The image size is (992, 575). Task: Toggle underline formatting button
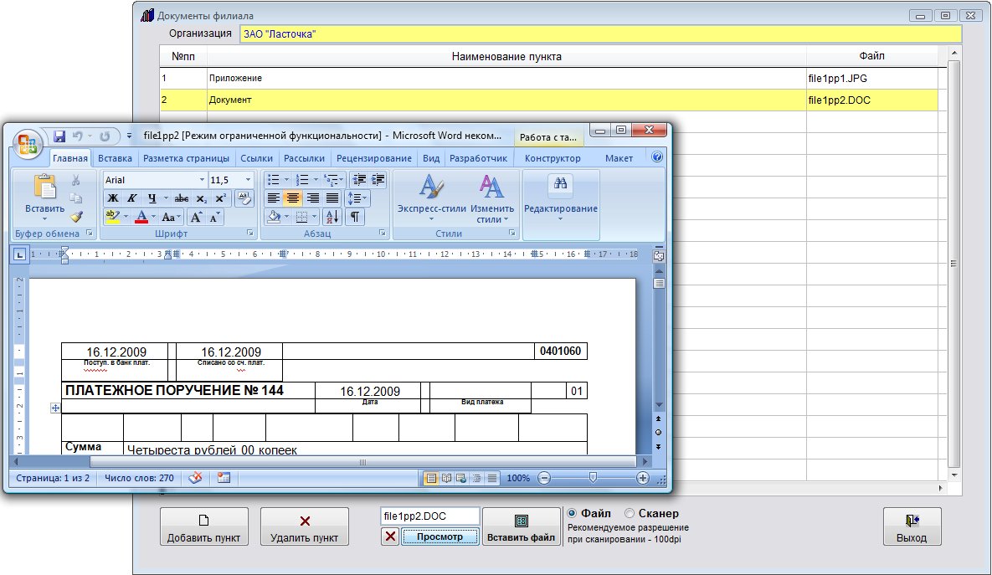[x=152, y=198]
